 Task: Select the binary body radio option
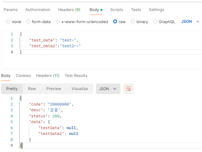click(133, 22)
